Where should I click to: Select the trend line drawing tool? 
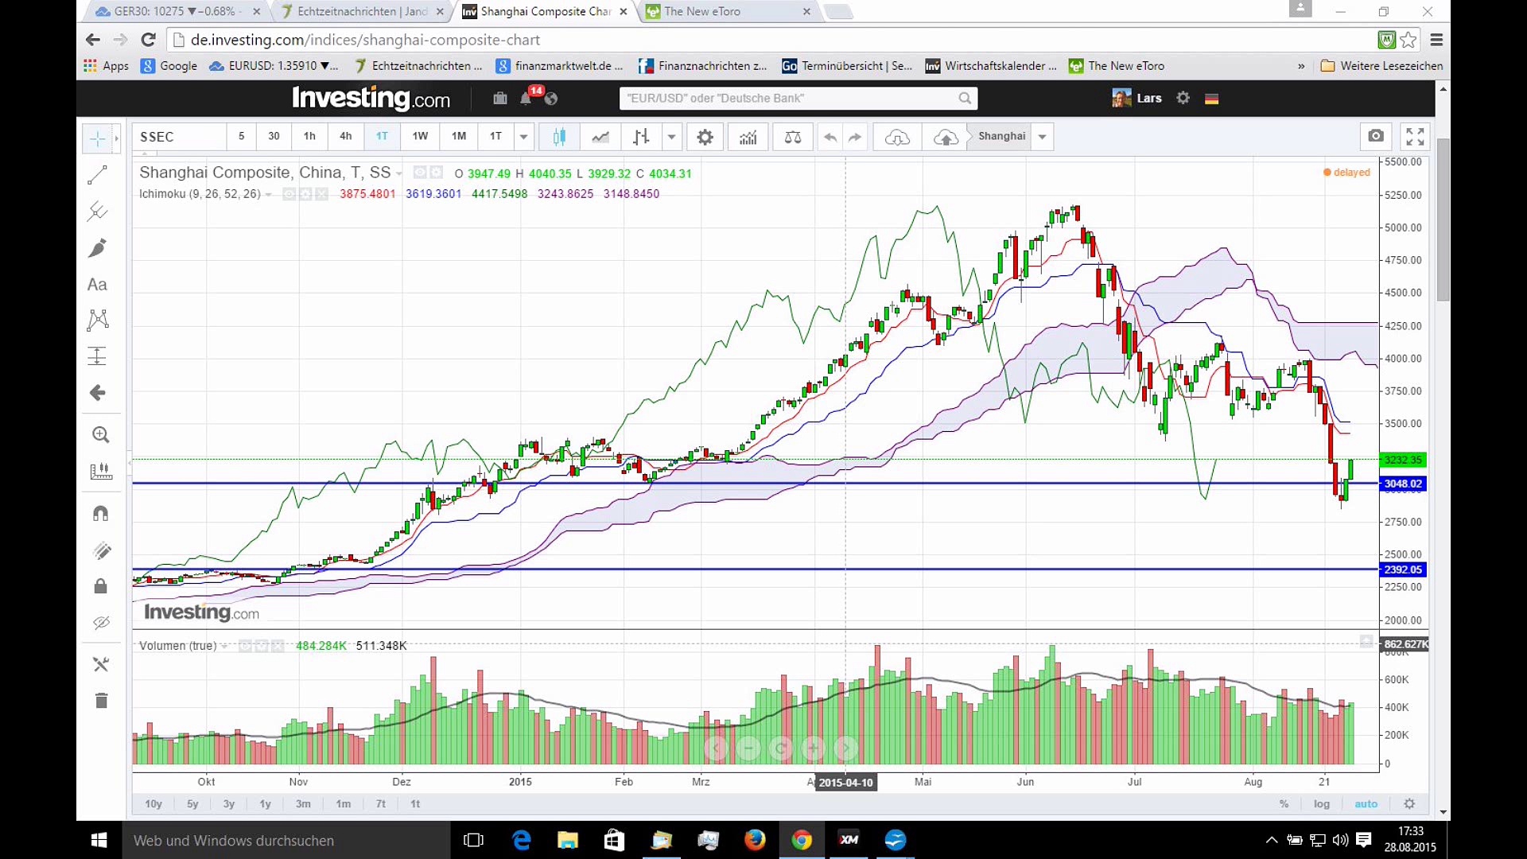point(97,175)
